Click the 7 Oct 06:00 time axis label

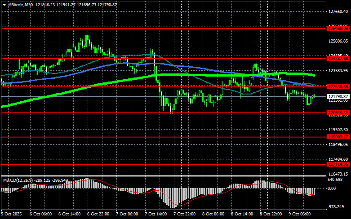coord(127,214)
